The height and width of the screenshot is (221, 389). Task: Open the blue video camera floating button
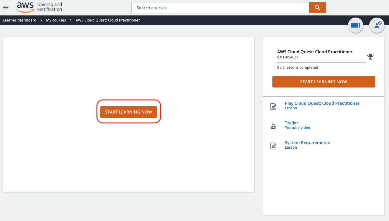click(356, 25)
